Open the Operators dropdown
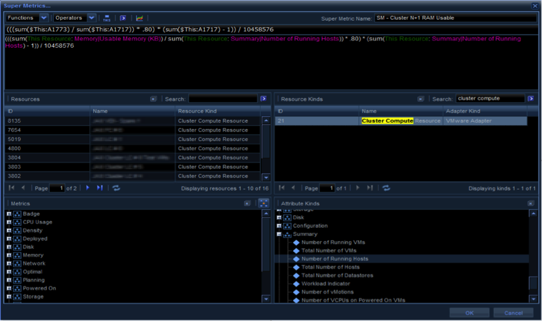The image size is (542, 321). 91,18
